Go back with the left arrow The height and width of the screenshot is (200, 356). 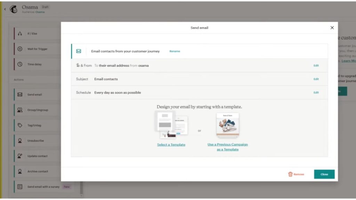[x=5, y=9]
